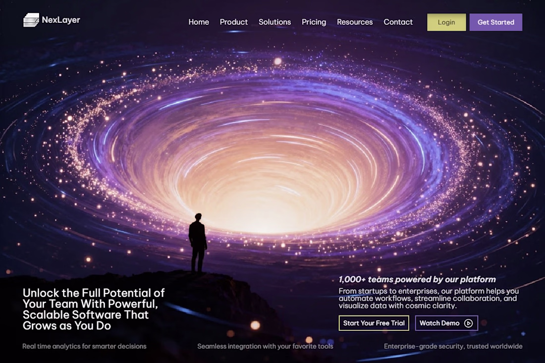Click the Watch Demo button label
545x363 pixels.
[x=439, y=323]
